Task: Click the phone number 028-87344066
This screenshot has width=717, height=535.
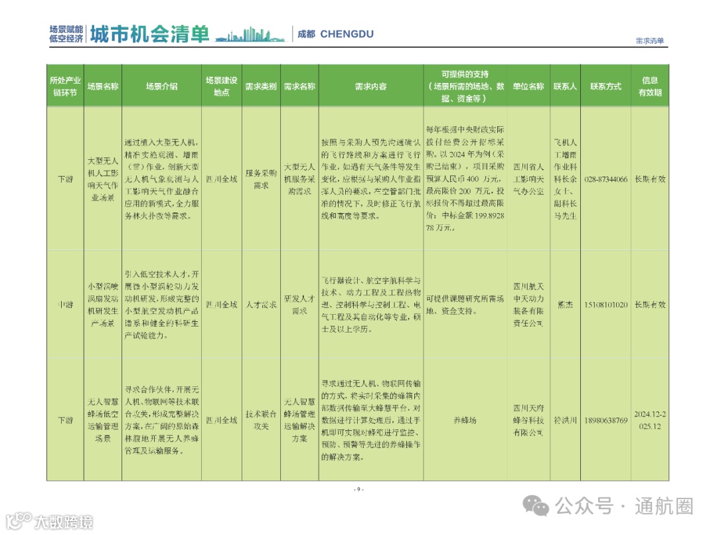Action: click(x=605, y=179)
